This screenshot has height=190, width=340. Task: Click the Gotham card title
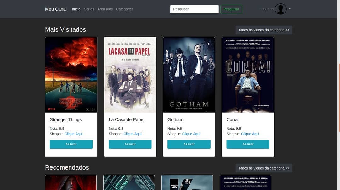point(175,120)
